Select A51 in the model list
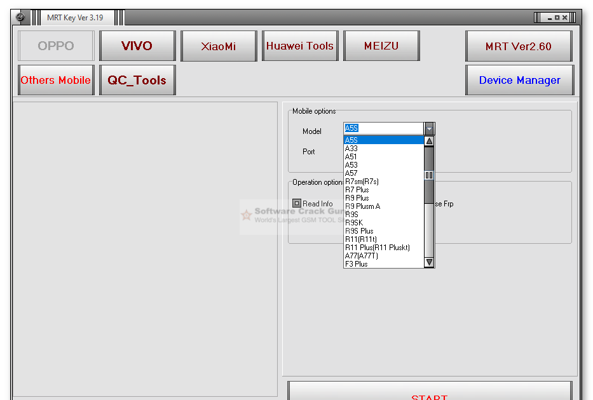Screen dimensions: 593x400 pos(383,157)
